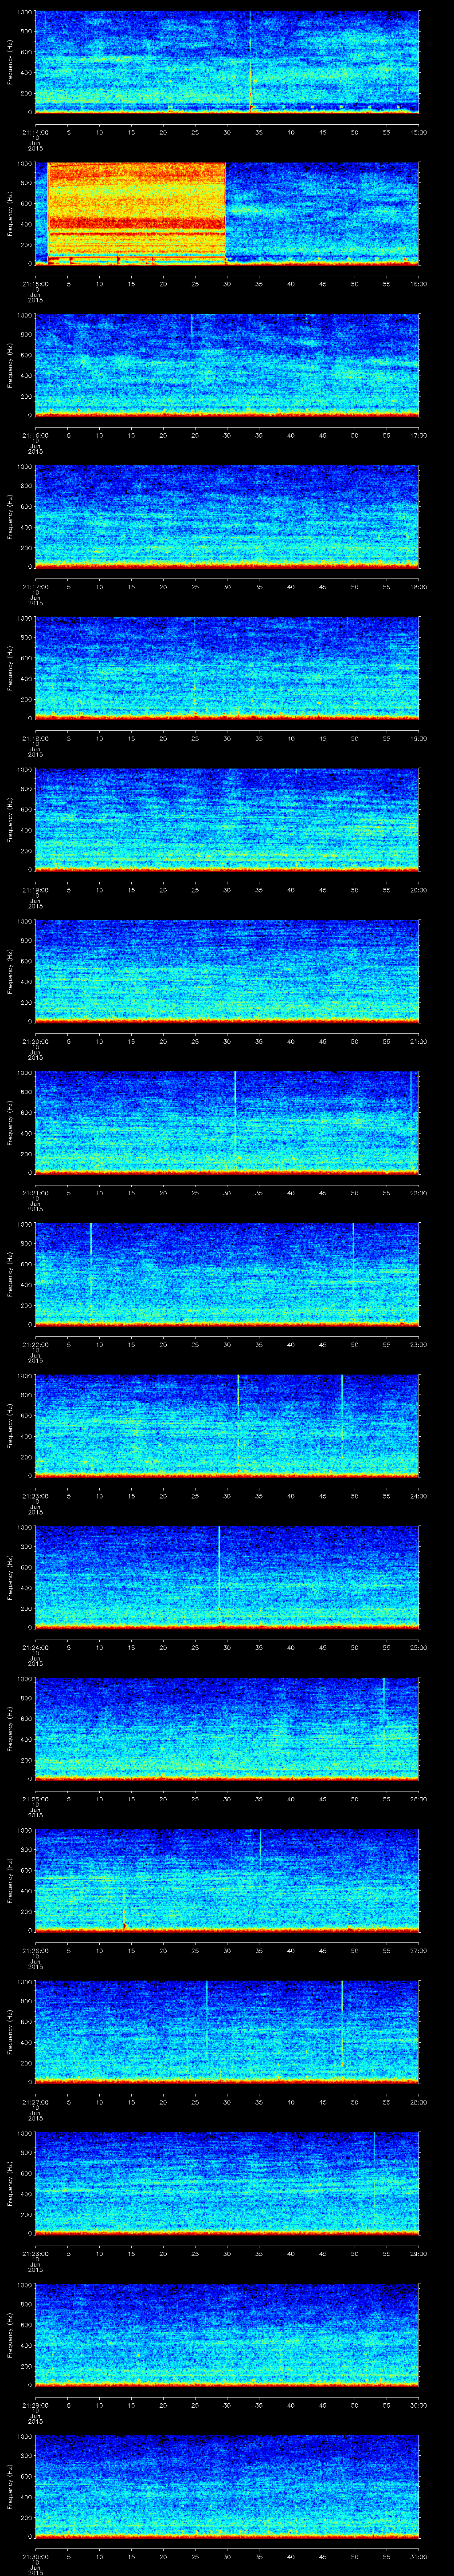
Task: Click the 21:30:00 time label
Action: [x=35, y=2556]
